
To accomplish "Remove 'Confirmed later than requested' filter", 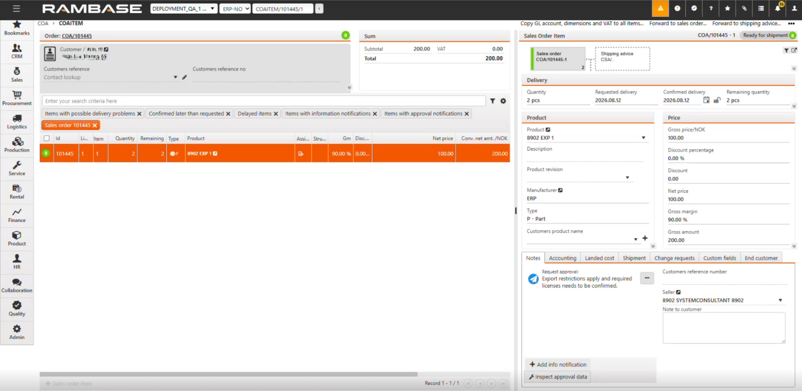I will click(x=228, y=114).
